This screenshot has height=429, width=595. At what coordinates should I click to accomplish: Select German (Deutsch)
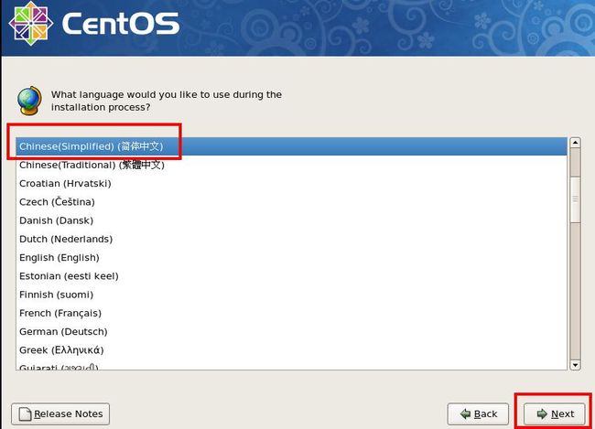[x=291, y=331]
